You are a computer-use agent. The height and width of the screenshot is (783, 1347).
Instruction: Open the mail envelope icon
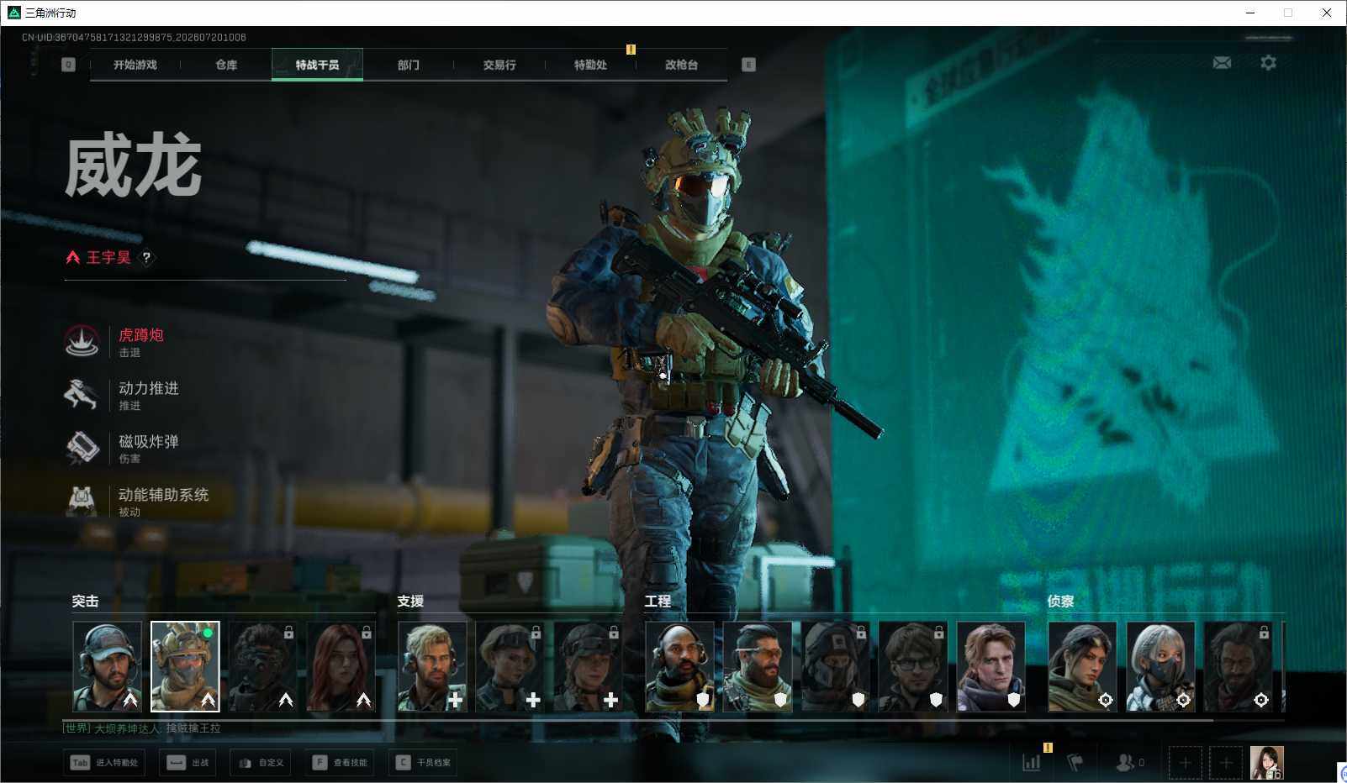pos(1222,63)
